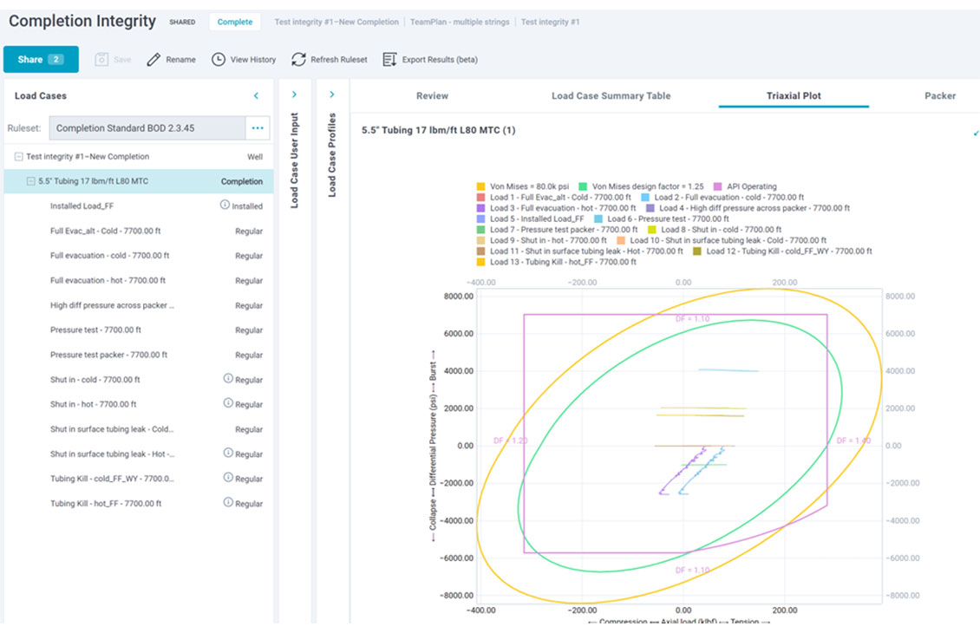
Task: Click the blue Share button
Action: pyautogui.click(x=41, y=60)
